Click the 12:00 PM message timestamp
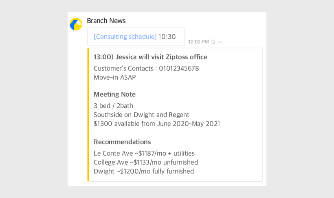This screenshot has width=334, height=198. coord(198,42)
